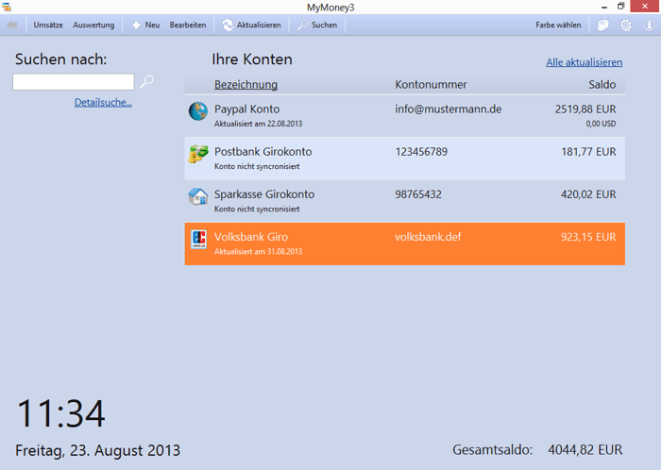Click Suchen in the toolbar
661x470 pixels.
pos(317,25)
